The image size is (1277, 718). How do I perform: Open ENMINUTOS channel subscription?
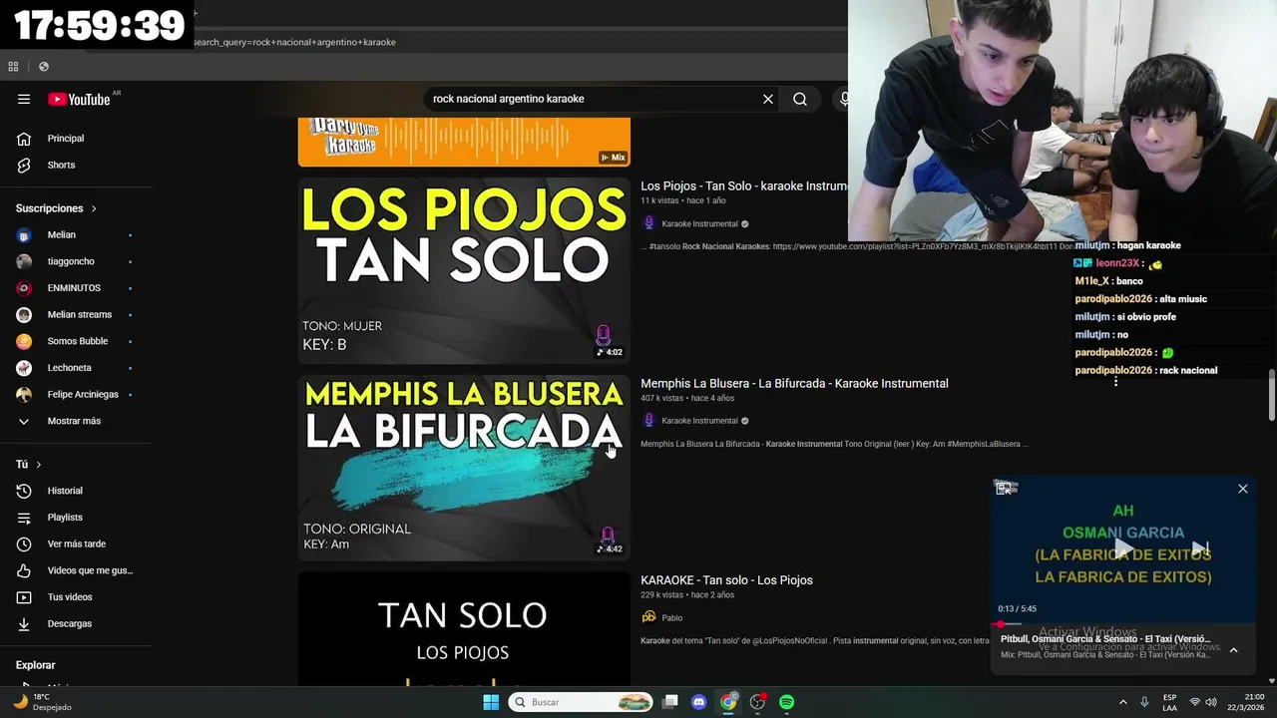[77, 288]
